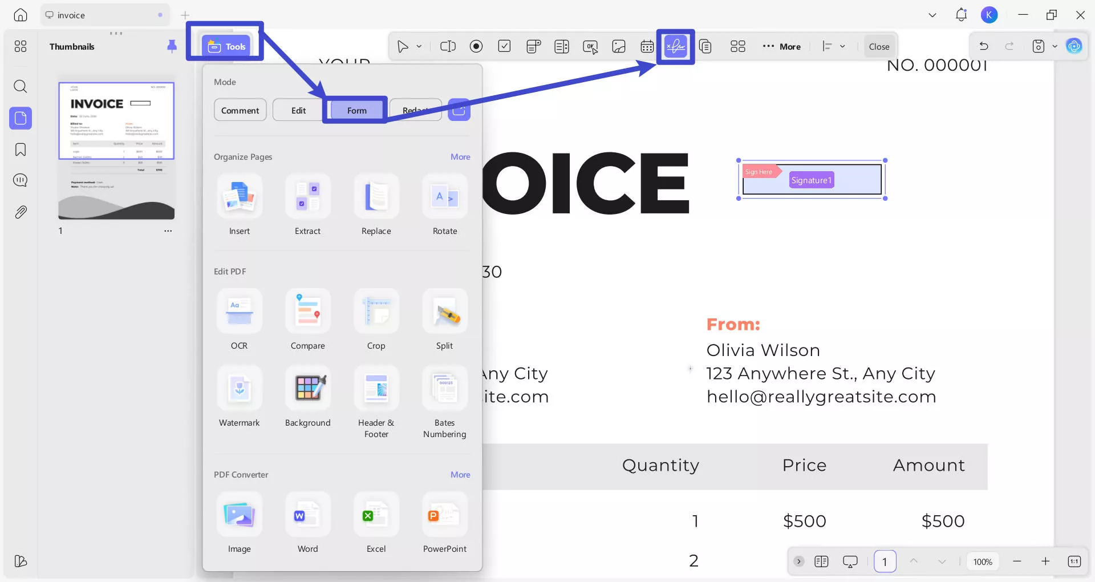Click the four-square grid icon in form toolbar
The image size is (1095, 582).
click(738, 46)
